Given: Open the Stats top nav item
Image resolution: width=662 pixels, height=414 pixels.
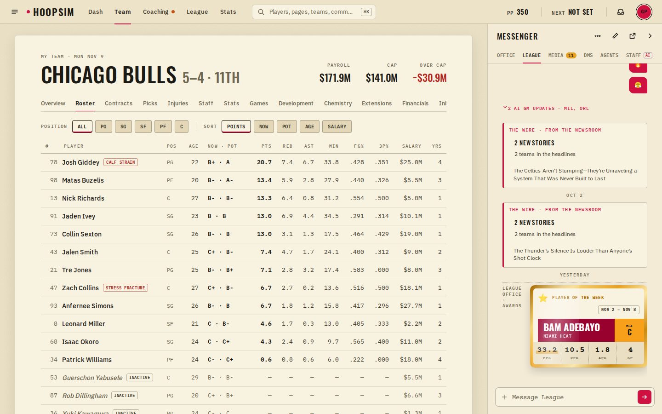Looking at the screenshot, I should coord(228,12).
